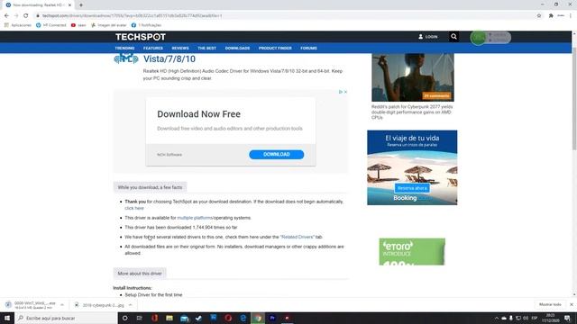Open the downloading .exe file item
The width and height of the screenshot is (577, 324).
(32, 305)
